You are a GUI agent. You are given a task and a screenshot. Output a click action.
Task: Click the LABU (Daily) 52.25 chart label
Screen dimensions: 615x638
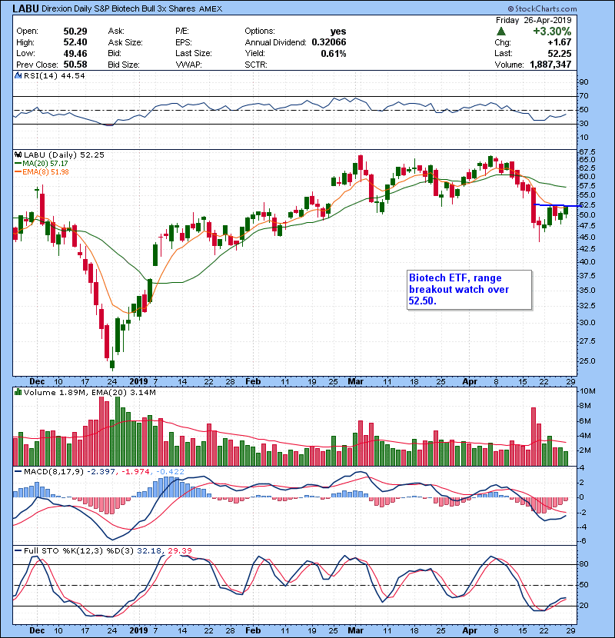[x=64, y=155]
